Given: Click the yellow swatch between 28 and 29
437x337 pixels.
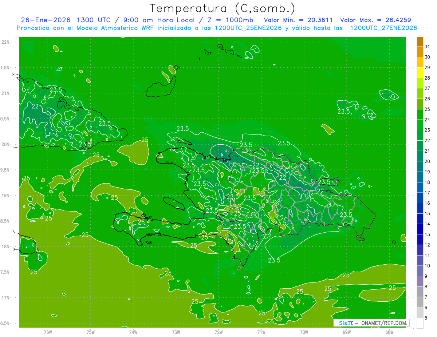Looking at the screenshot, I should coord(420,73).
